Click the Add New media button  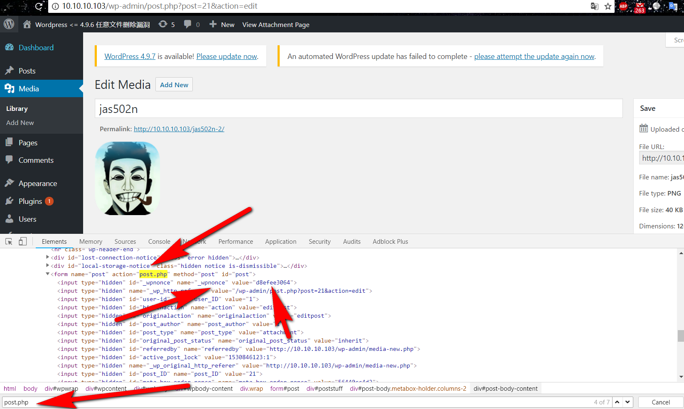174,85
